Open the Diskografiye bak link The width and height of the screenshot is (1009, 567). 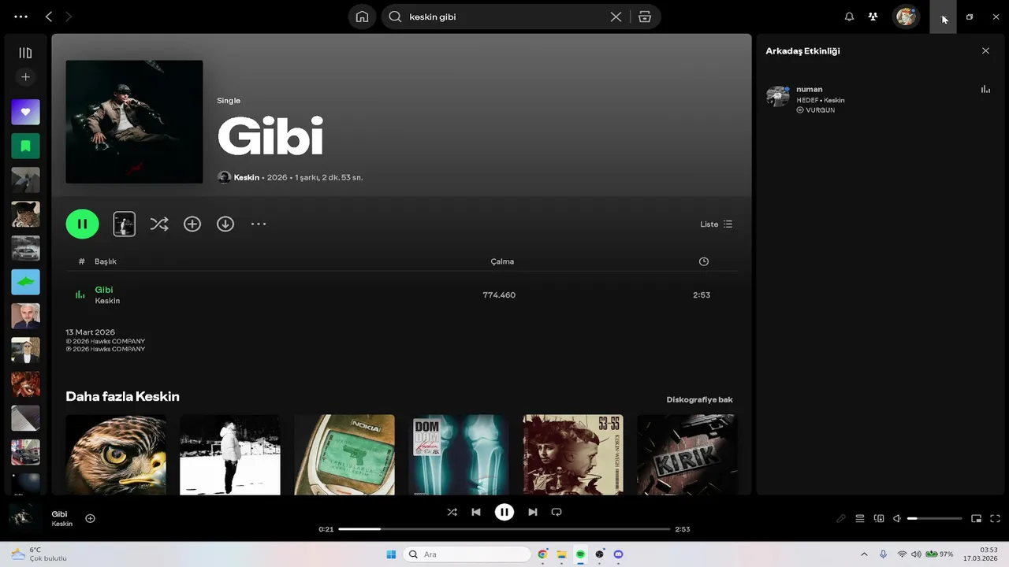tap(699, 400)
